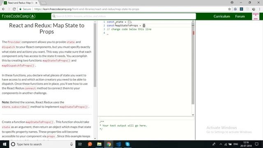Click the 'connect' code text in instructions

click(30, 88)
